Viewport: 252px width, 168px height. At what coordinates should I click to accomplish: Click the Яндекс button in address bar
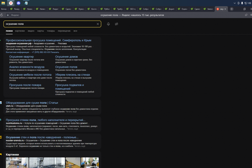(x=15, y=15)
